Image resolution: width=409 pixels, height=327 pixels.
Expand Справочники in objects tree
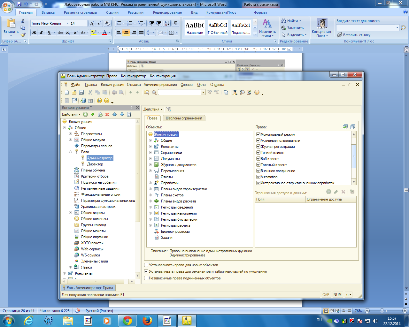pyautogui.click(x=150, y=153)
